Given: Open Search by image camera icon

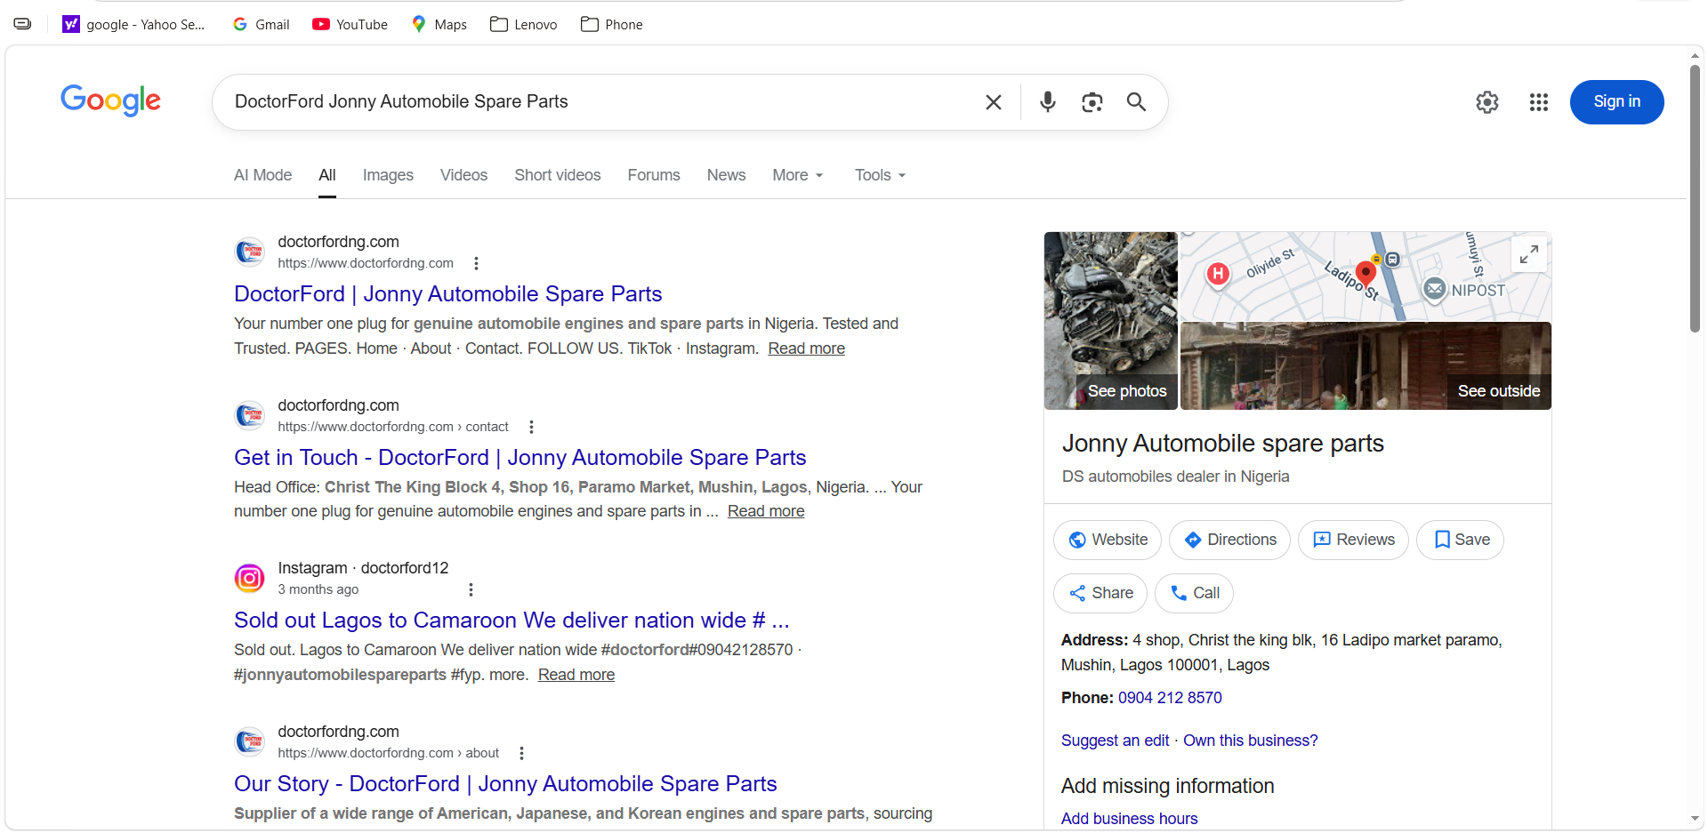Looking at the screenshot, I should [1092, 102].
